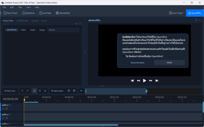Click the New Project toolbar button
This screenshot has width=204, height=127.
[x=10, y=13]
